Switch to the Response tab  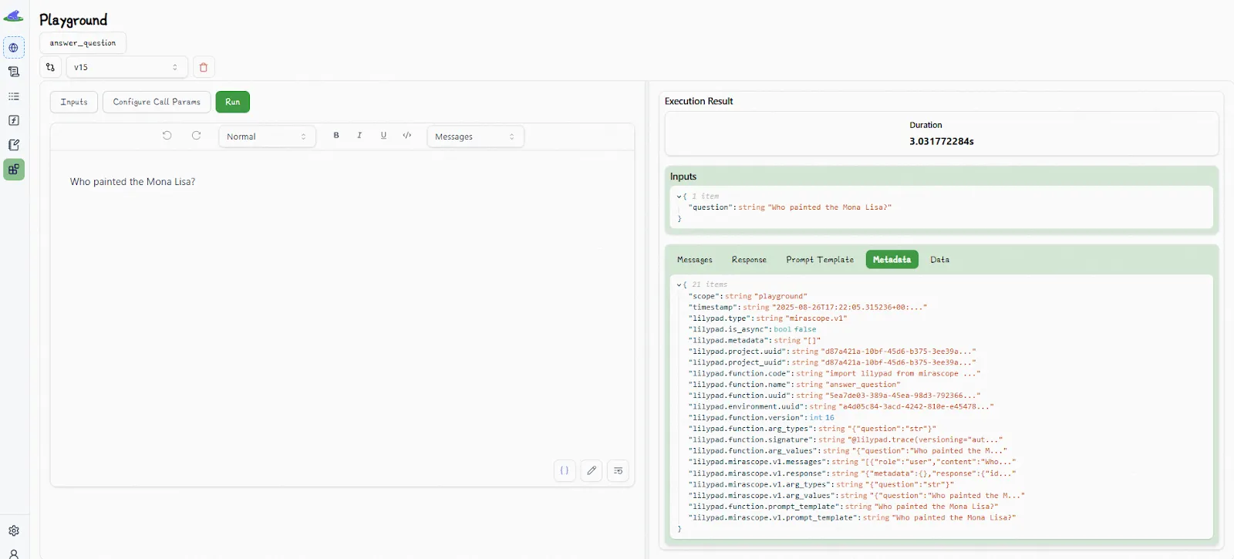point(749,260)
